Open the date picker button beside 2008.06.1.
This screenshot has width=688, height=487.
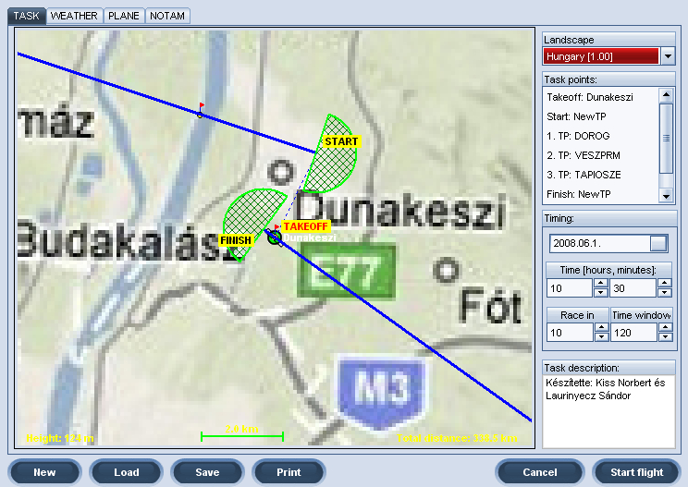click(657, 244)
